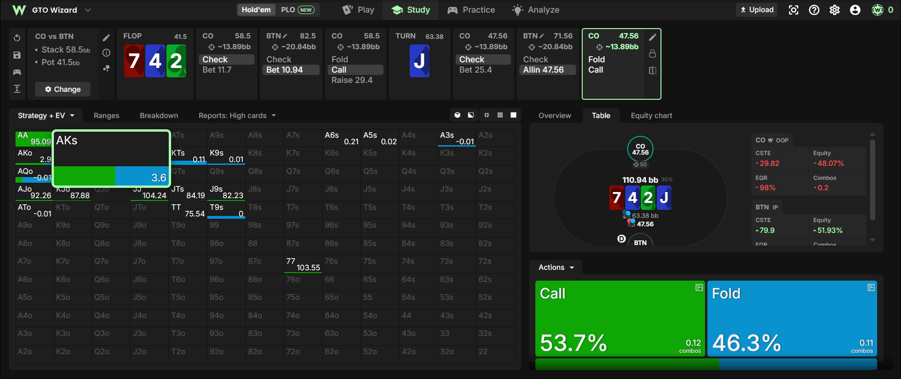Select the solid square matrix view icon
Viewport: 901px width, 379px height.
click(x=514, y=115)
